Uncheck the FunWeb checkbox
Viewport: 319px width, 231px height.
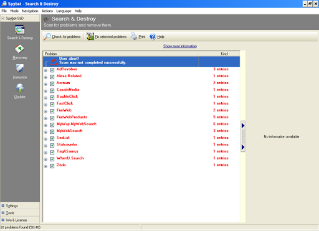pos(52,111)
